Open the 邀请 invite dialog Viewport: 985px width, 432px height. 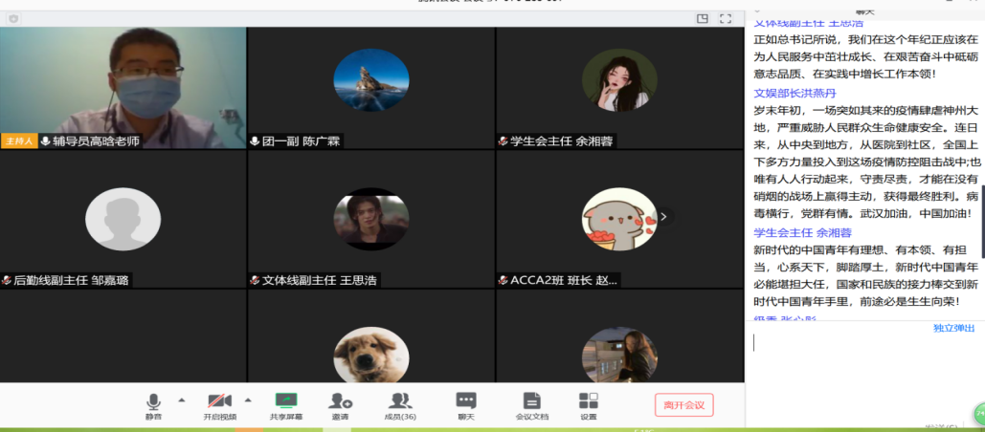(x=341, y=406)
